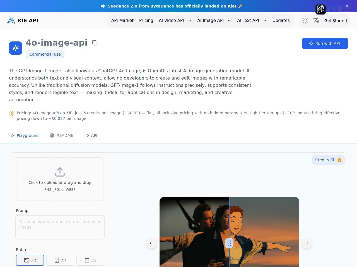Image resolution: width=357 pixels, height=267 pixels.
Task: Click the upload arrow icon
Action: [x=60, y=172]
